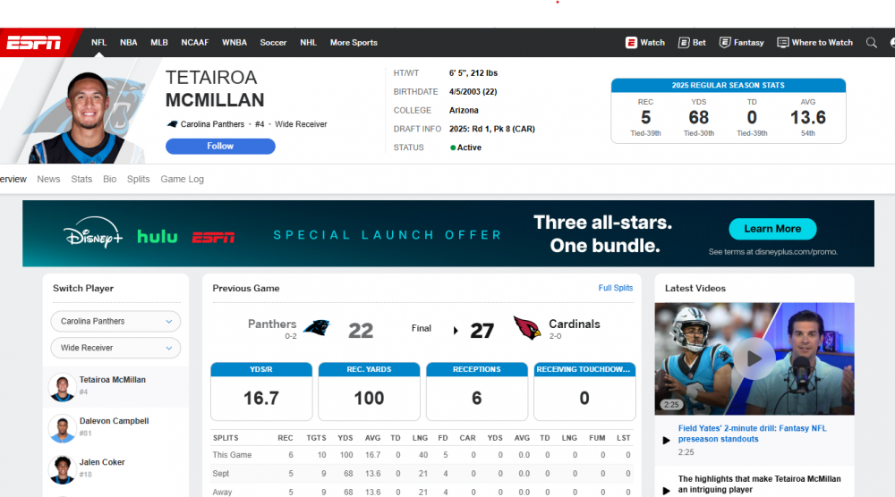Click the Arizona Cardinals logo
The height and width of the screenshot is (497, 895).
[x=527, y=328]
